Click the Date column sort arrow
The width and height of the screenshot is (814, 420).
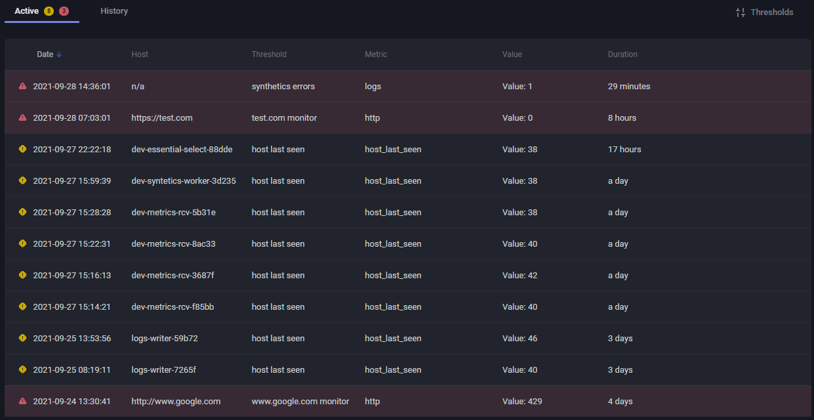(59, 54)
